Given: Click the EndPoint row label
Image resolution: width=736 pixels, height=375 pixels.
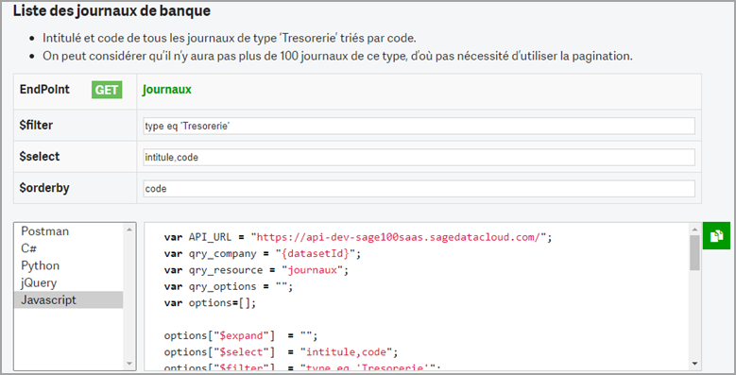Looking at the screenshot, I should [x=44, y=89].
